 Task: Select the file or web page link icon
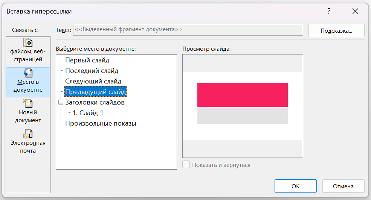28,43
